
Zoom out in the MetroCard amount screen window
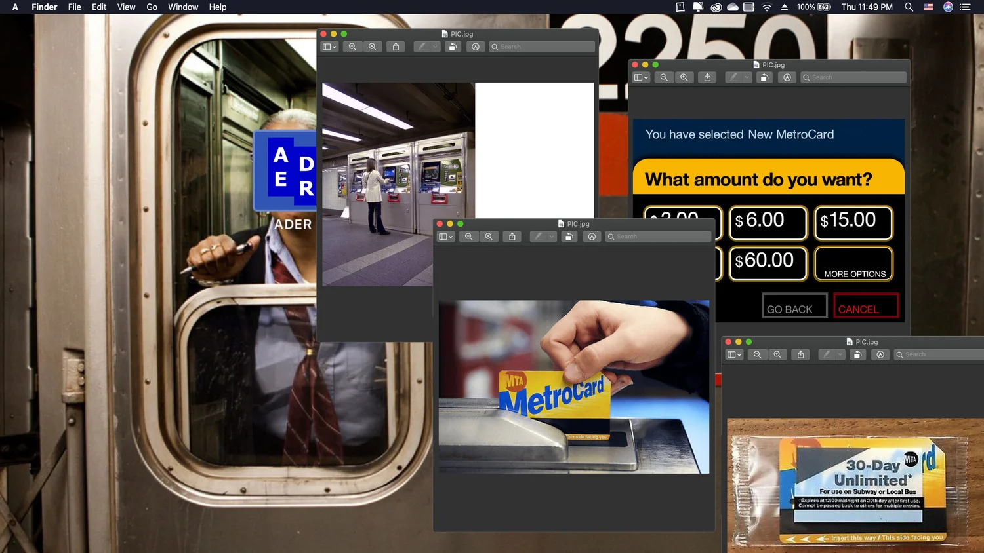[x=664, y=77]
